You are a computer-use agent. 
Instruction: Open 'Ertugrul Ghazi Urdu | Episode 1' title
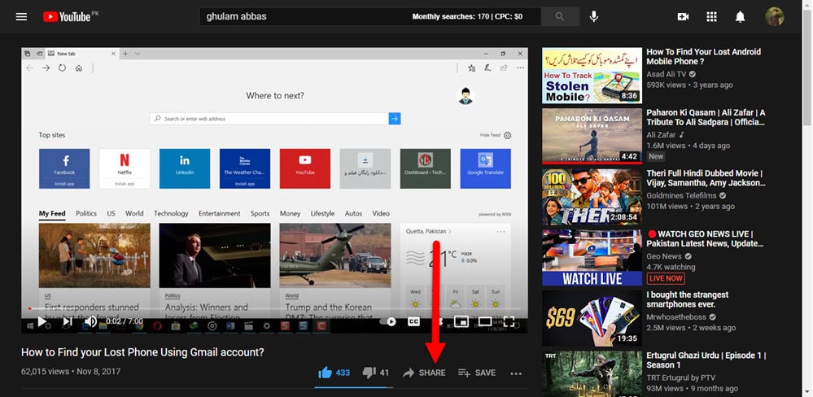tap(706, 360)
